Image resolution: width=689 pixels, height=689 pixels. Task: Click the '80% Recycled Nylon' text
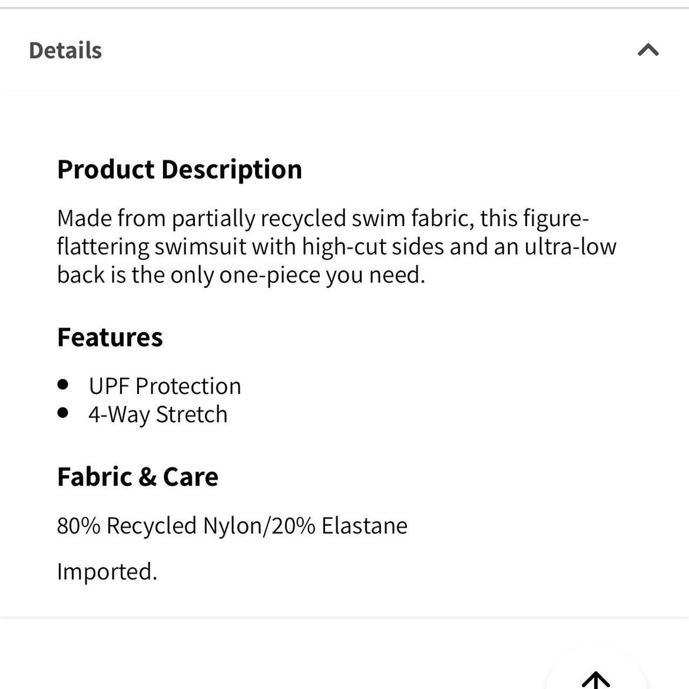pyautogui.click(x=158, y=526)
